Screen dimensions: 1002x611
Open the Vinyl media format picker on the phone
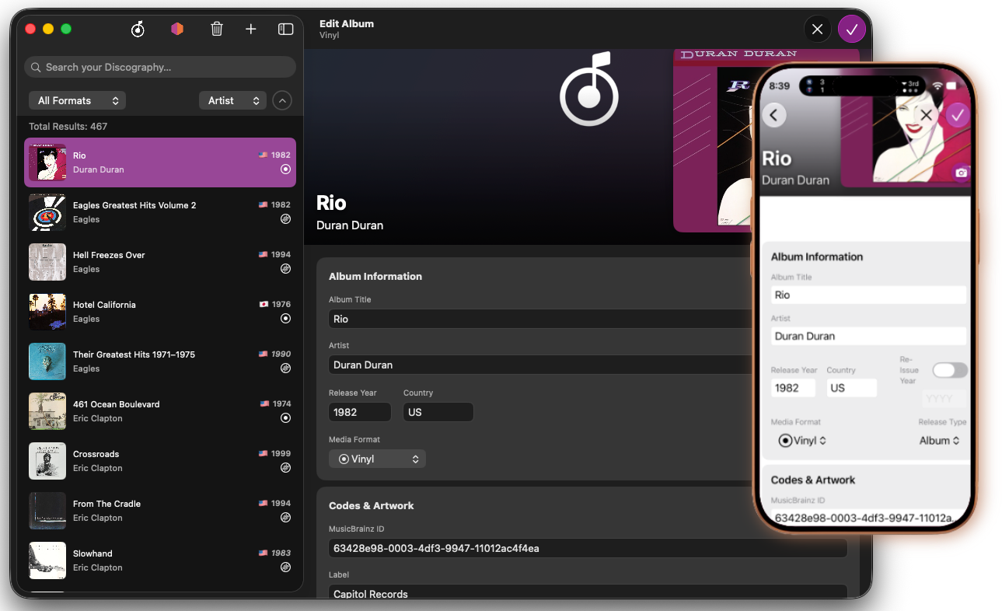pyautogui.click(x=802, y=441)
